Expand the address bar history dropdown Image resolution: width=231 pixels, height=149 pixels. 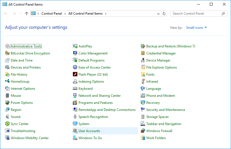[x=158, y=14]
